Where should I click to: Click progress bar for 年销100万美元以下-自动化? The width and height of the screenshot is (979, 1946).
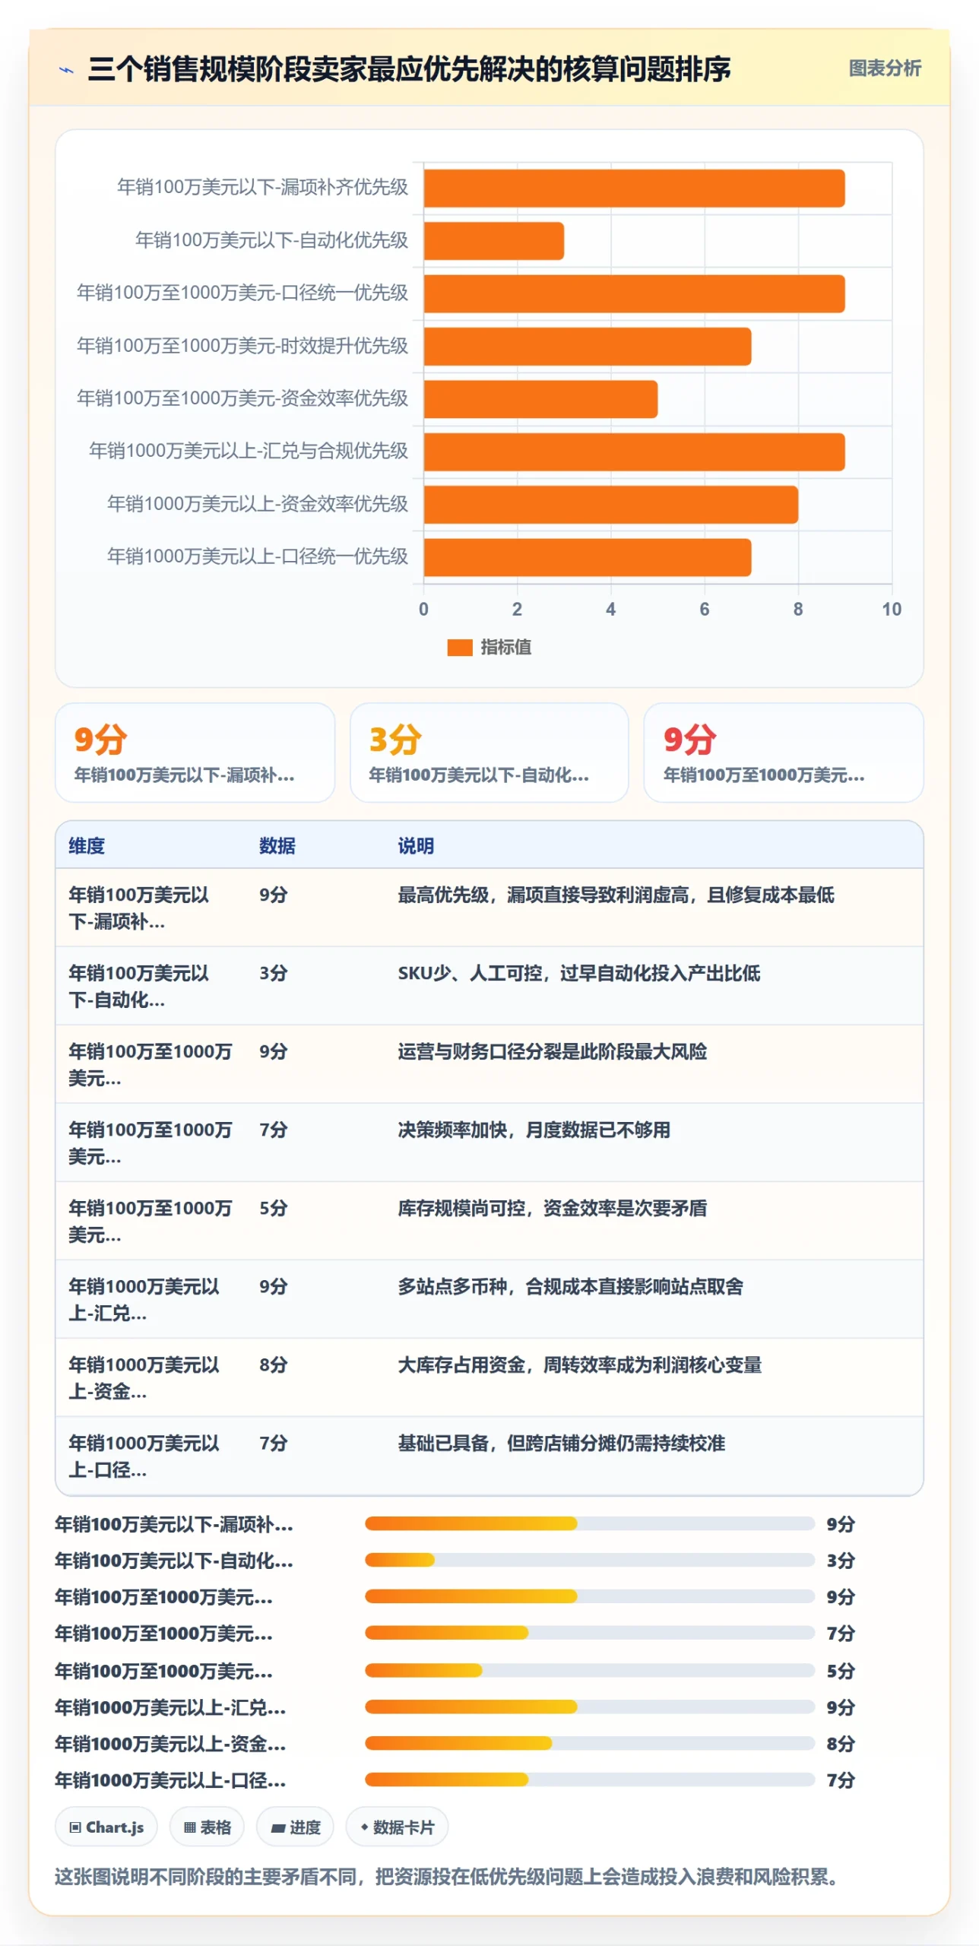590,1560
